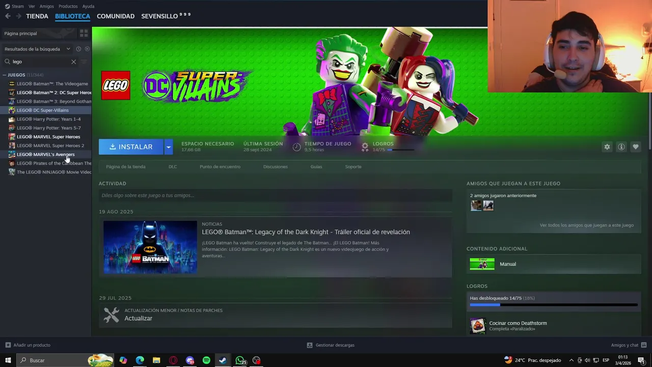Expand Resultados de la búsqueda dropdown

(37, 49)
